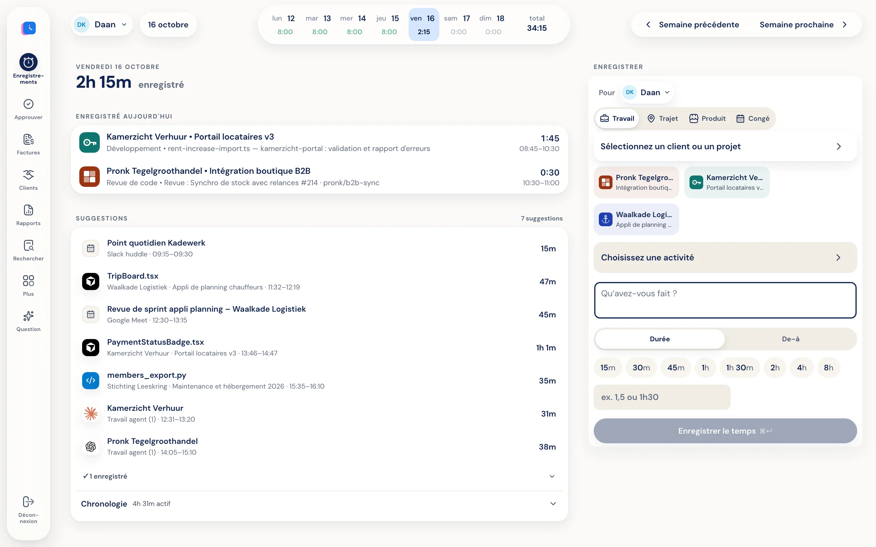Viewport: 876px width, 547px height.
Task: Open Rapports from the sidebar
Action: tap(28, 215)
